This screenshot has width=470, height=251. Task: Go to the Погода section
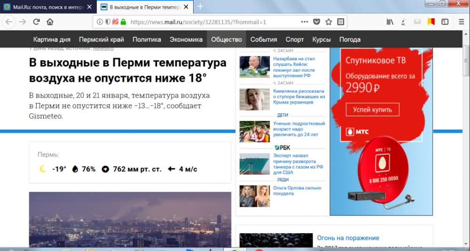click(x=350, y=40)
